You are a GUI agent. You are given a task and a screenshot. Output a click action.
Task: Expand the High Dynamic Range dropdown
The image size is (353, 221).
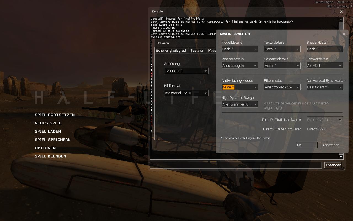tap(240, 104)
